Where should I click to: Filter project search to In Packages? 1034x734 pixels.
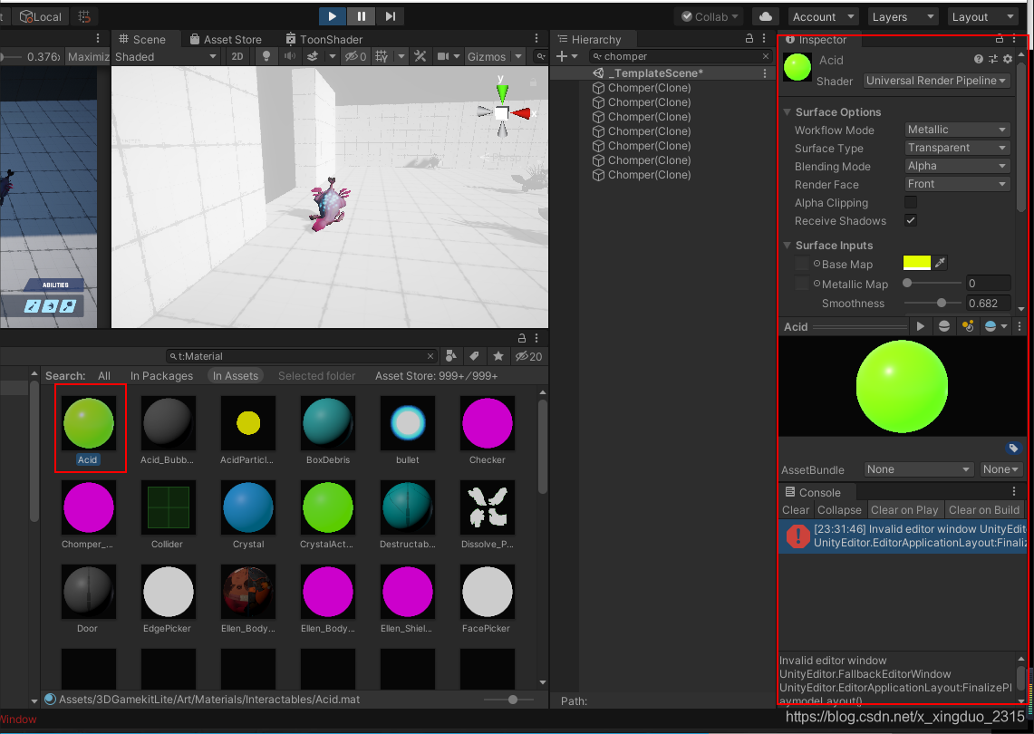161,376
